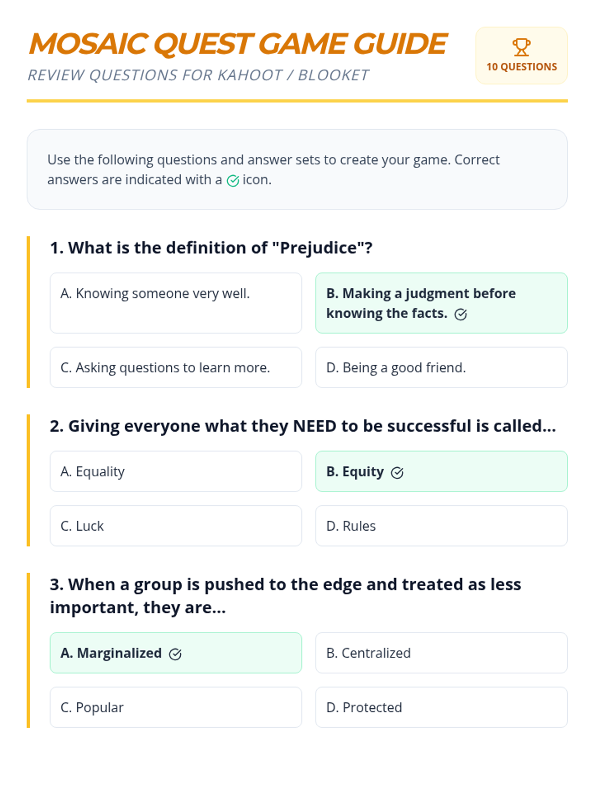
Task: Click the question 2 heading about NEED
Action: (302, 426)
